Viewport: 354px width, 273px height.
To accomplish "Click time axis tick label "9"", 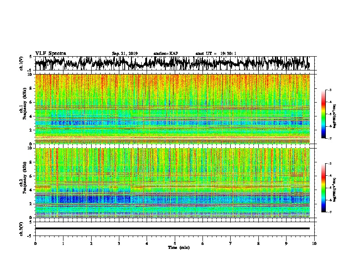I will [286, 244].
